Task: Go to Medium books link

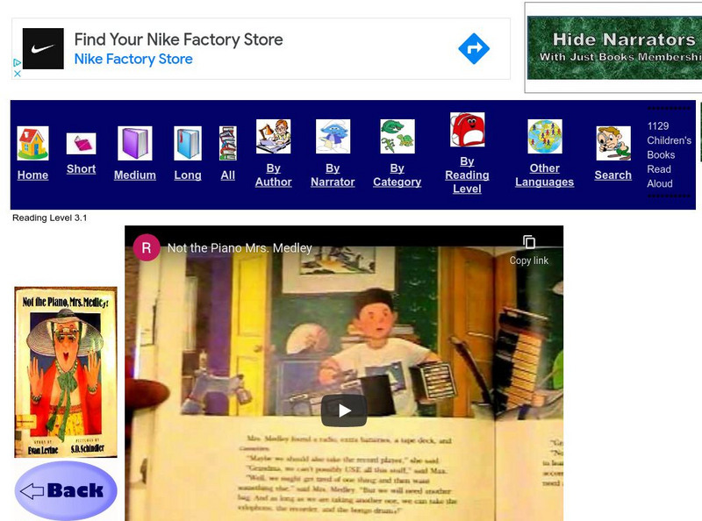Action: (135, 175)
